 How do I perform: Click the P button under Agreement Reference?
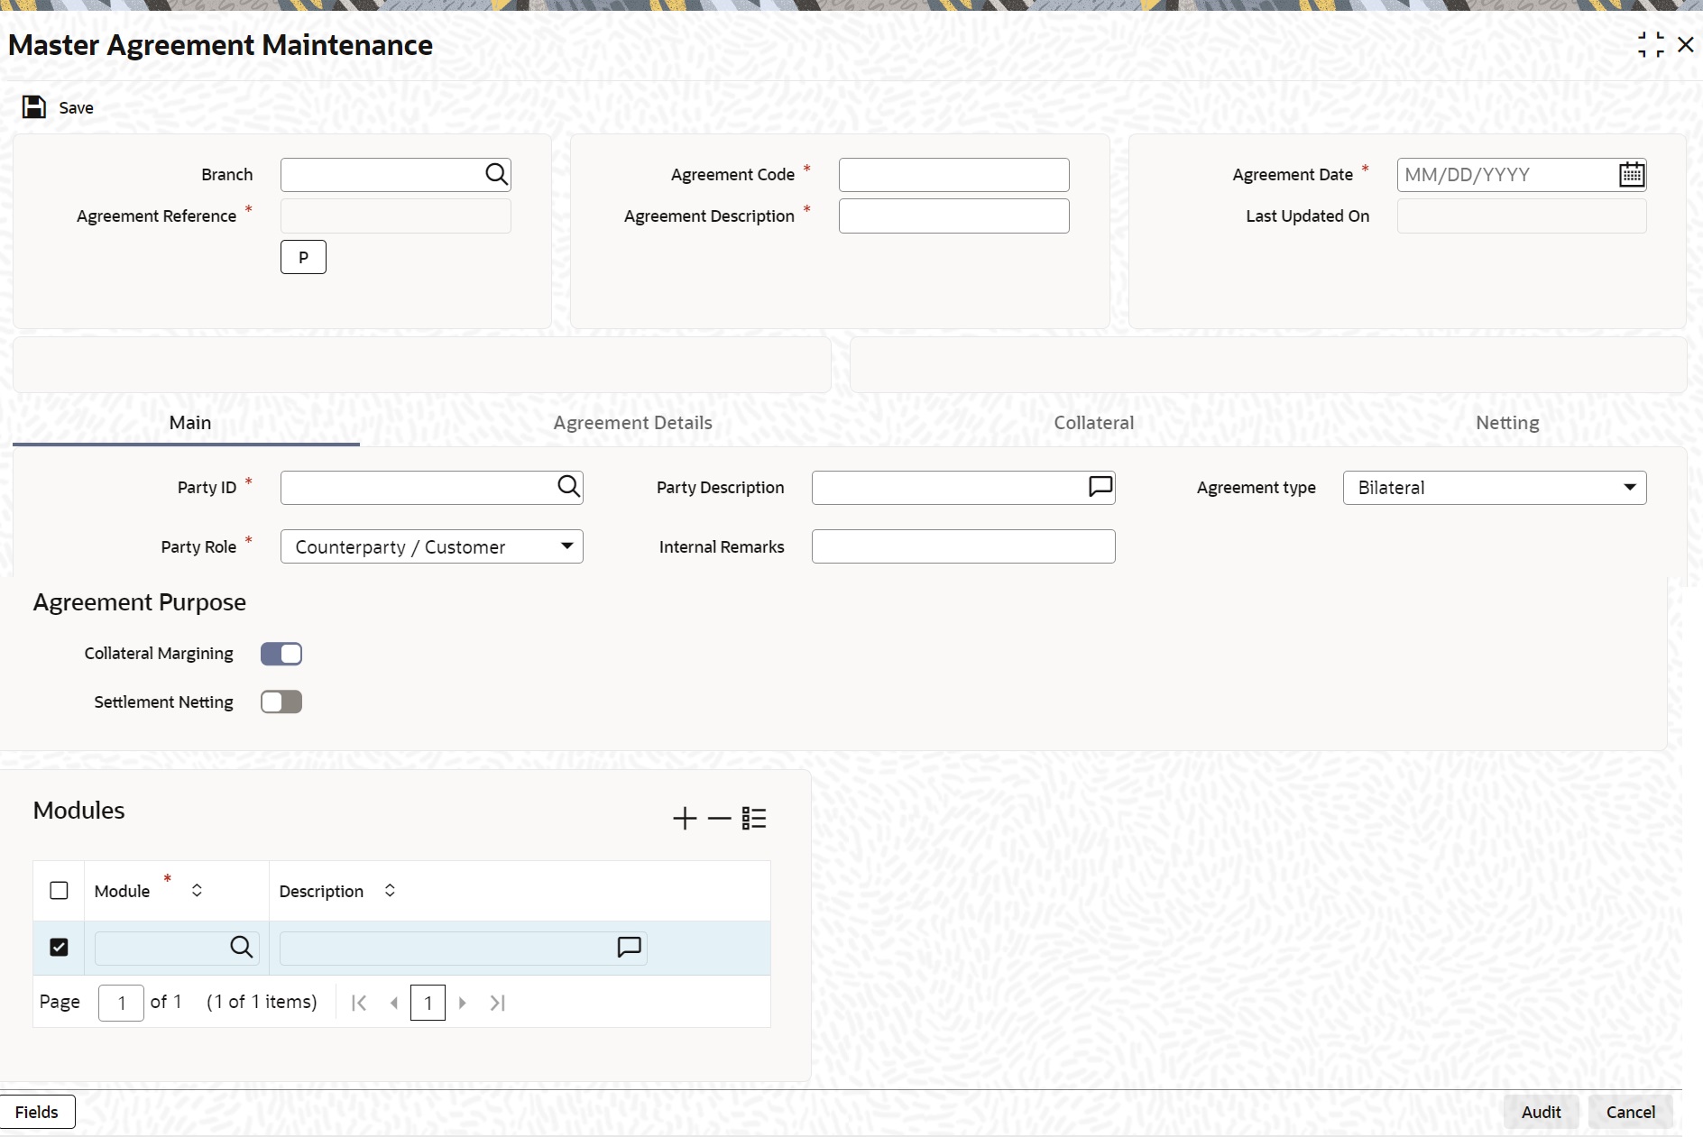point(303,257)
